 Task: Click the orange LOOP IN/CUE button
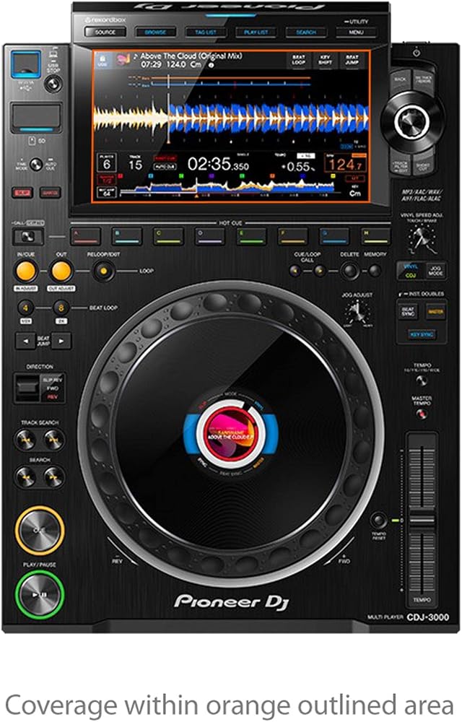point(26,271)
